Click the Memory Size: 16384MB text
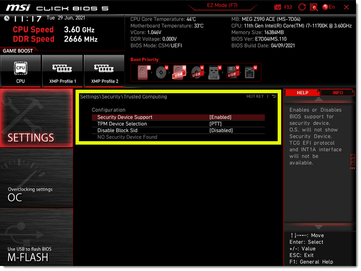361x271 pixels. point(257,32)
